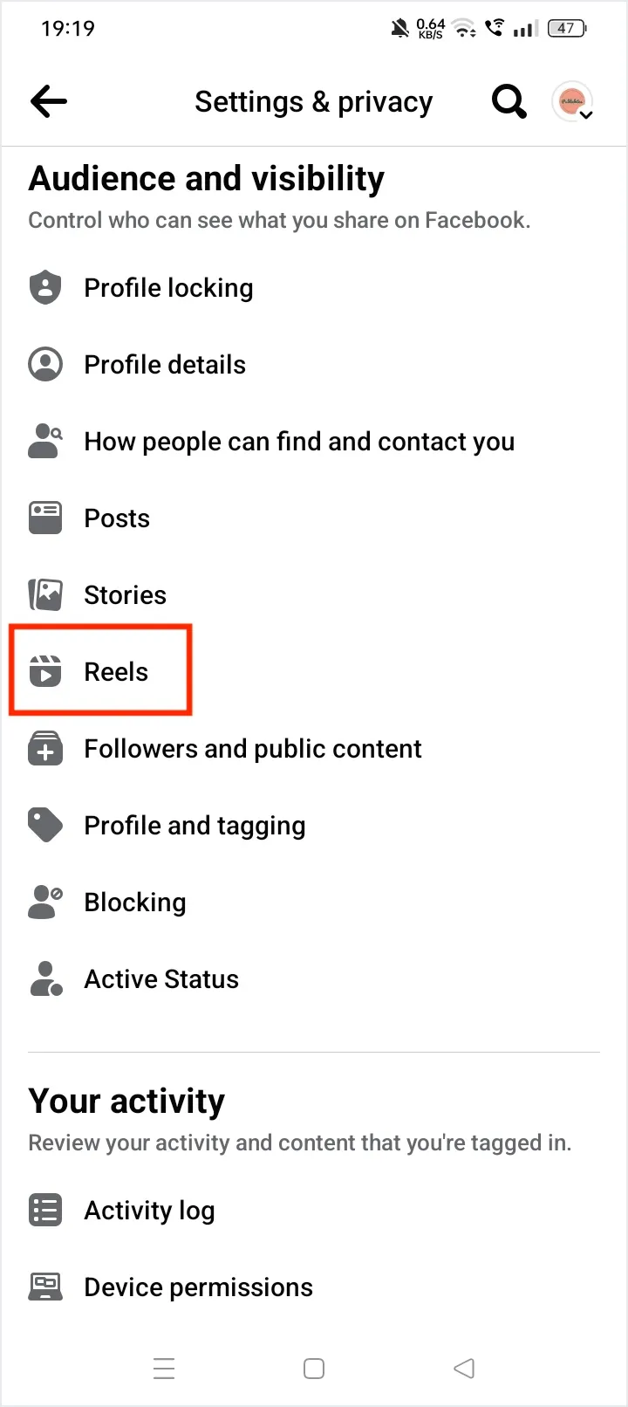Open the Posts settings entry
628x1407 pixels.
coord(117,518)
